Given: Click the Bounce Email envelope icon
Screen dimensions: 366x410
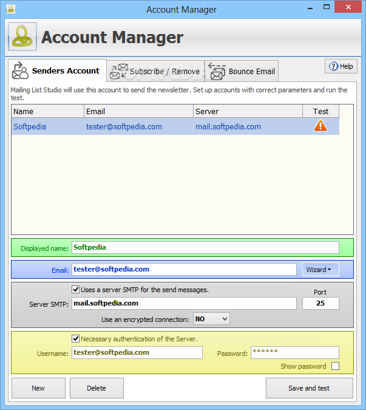Looking at the screenshot, I should [x=217, y=71].
